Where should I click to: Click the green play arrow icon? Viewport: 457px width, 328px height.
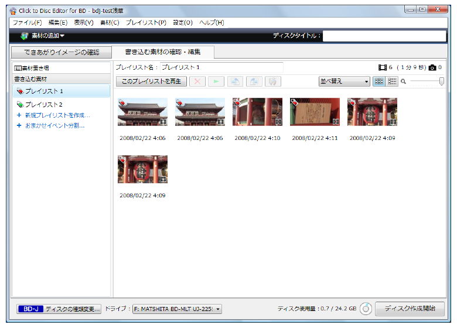[216, 81]
